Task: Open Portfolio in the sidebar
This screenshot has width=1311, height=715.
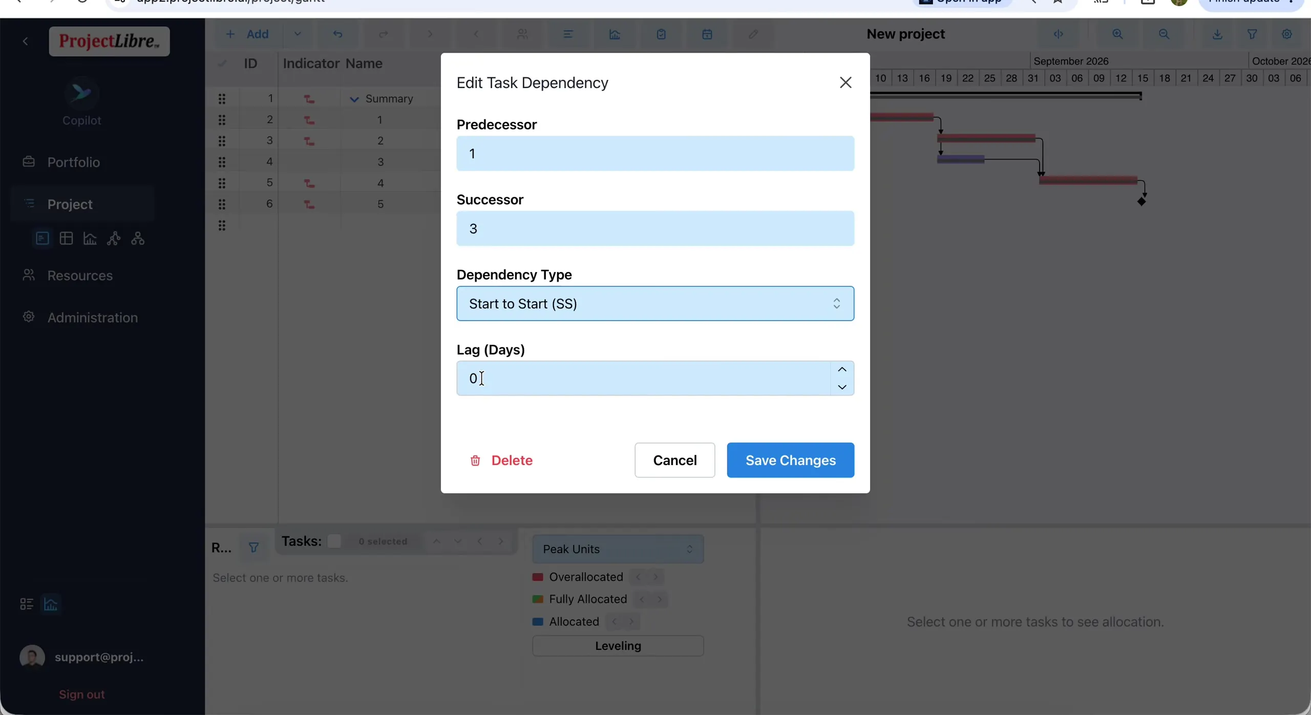Action: pyautogui.click(x=73, y=162)
